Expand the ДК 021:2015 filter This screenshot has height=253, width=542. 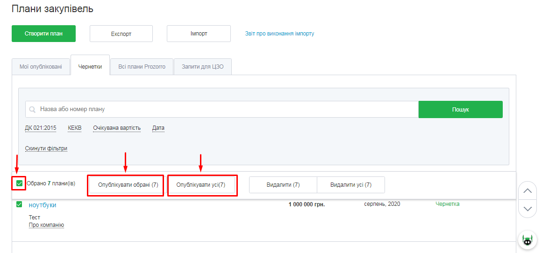pos(41,128)
